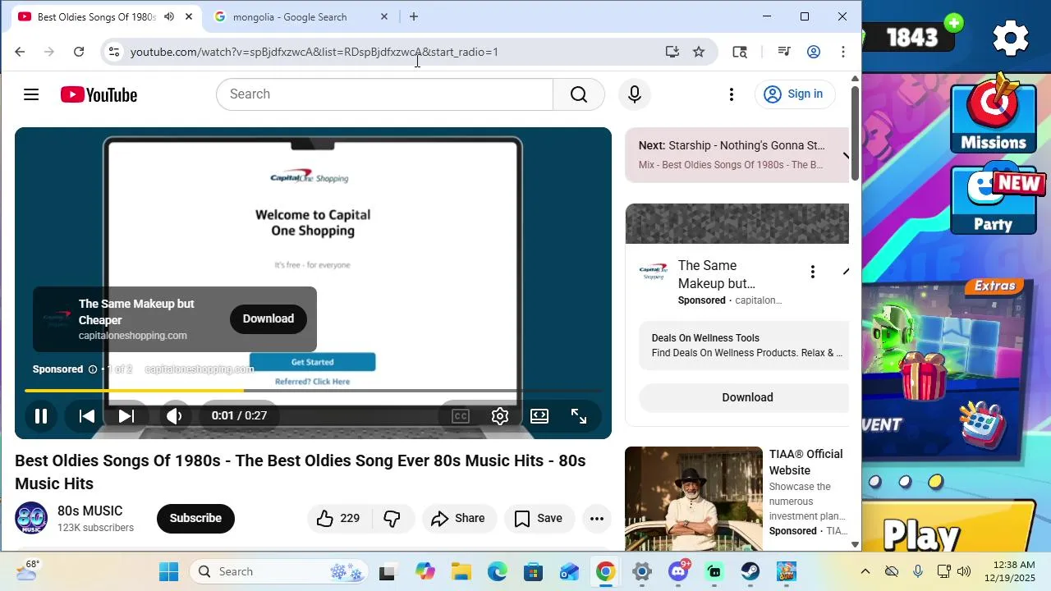Click taskbar Search box
This screenshot has height=591, width=1051.
coord(281,571)
